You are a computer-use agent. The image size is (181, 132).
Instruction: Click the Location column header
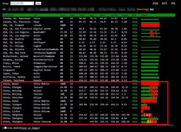(x=8, y=15)
